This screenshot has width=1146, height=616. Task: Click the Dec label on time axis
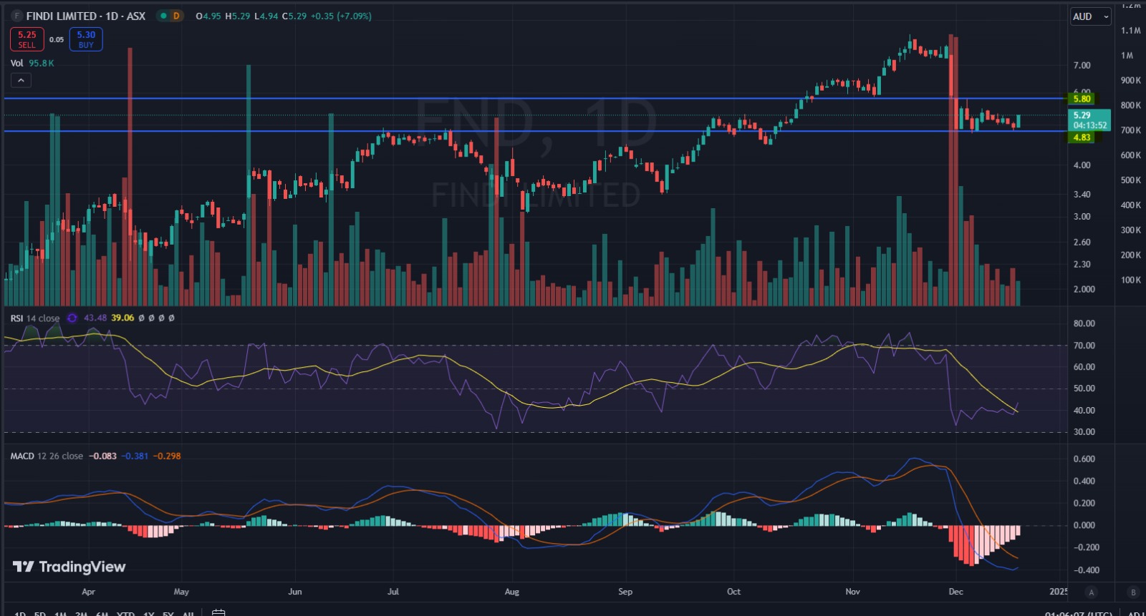point(955,592)
